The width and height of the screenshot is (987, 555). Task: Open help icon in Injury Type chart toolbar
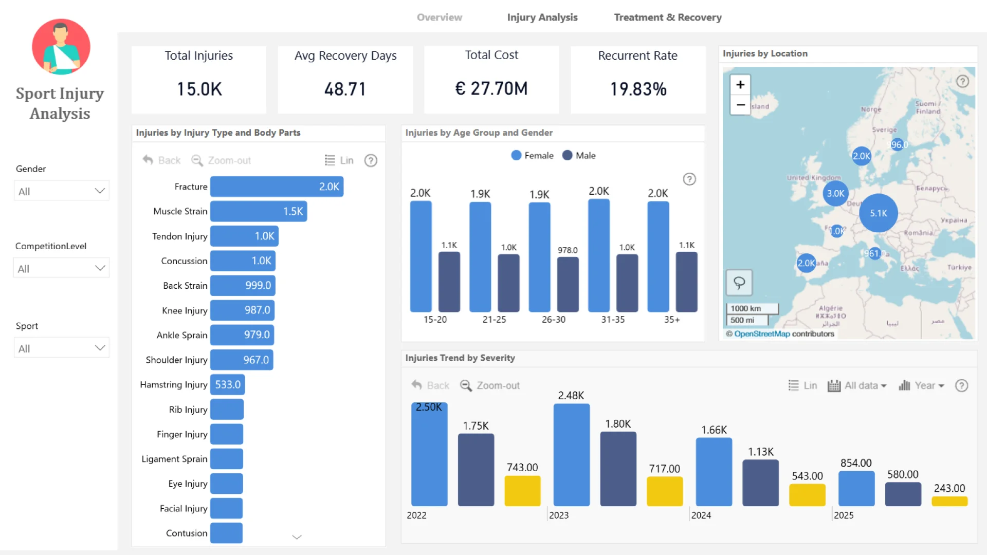(x=371, y=160)
